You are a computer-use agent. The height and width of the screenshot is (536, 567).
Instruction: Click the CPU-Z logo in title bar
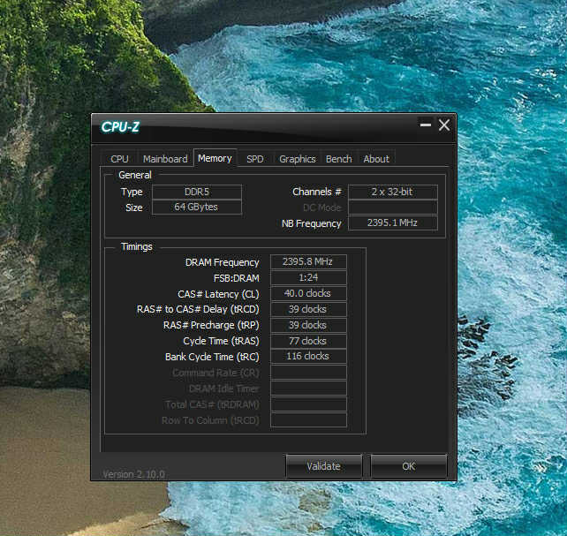(120, 127)
